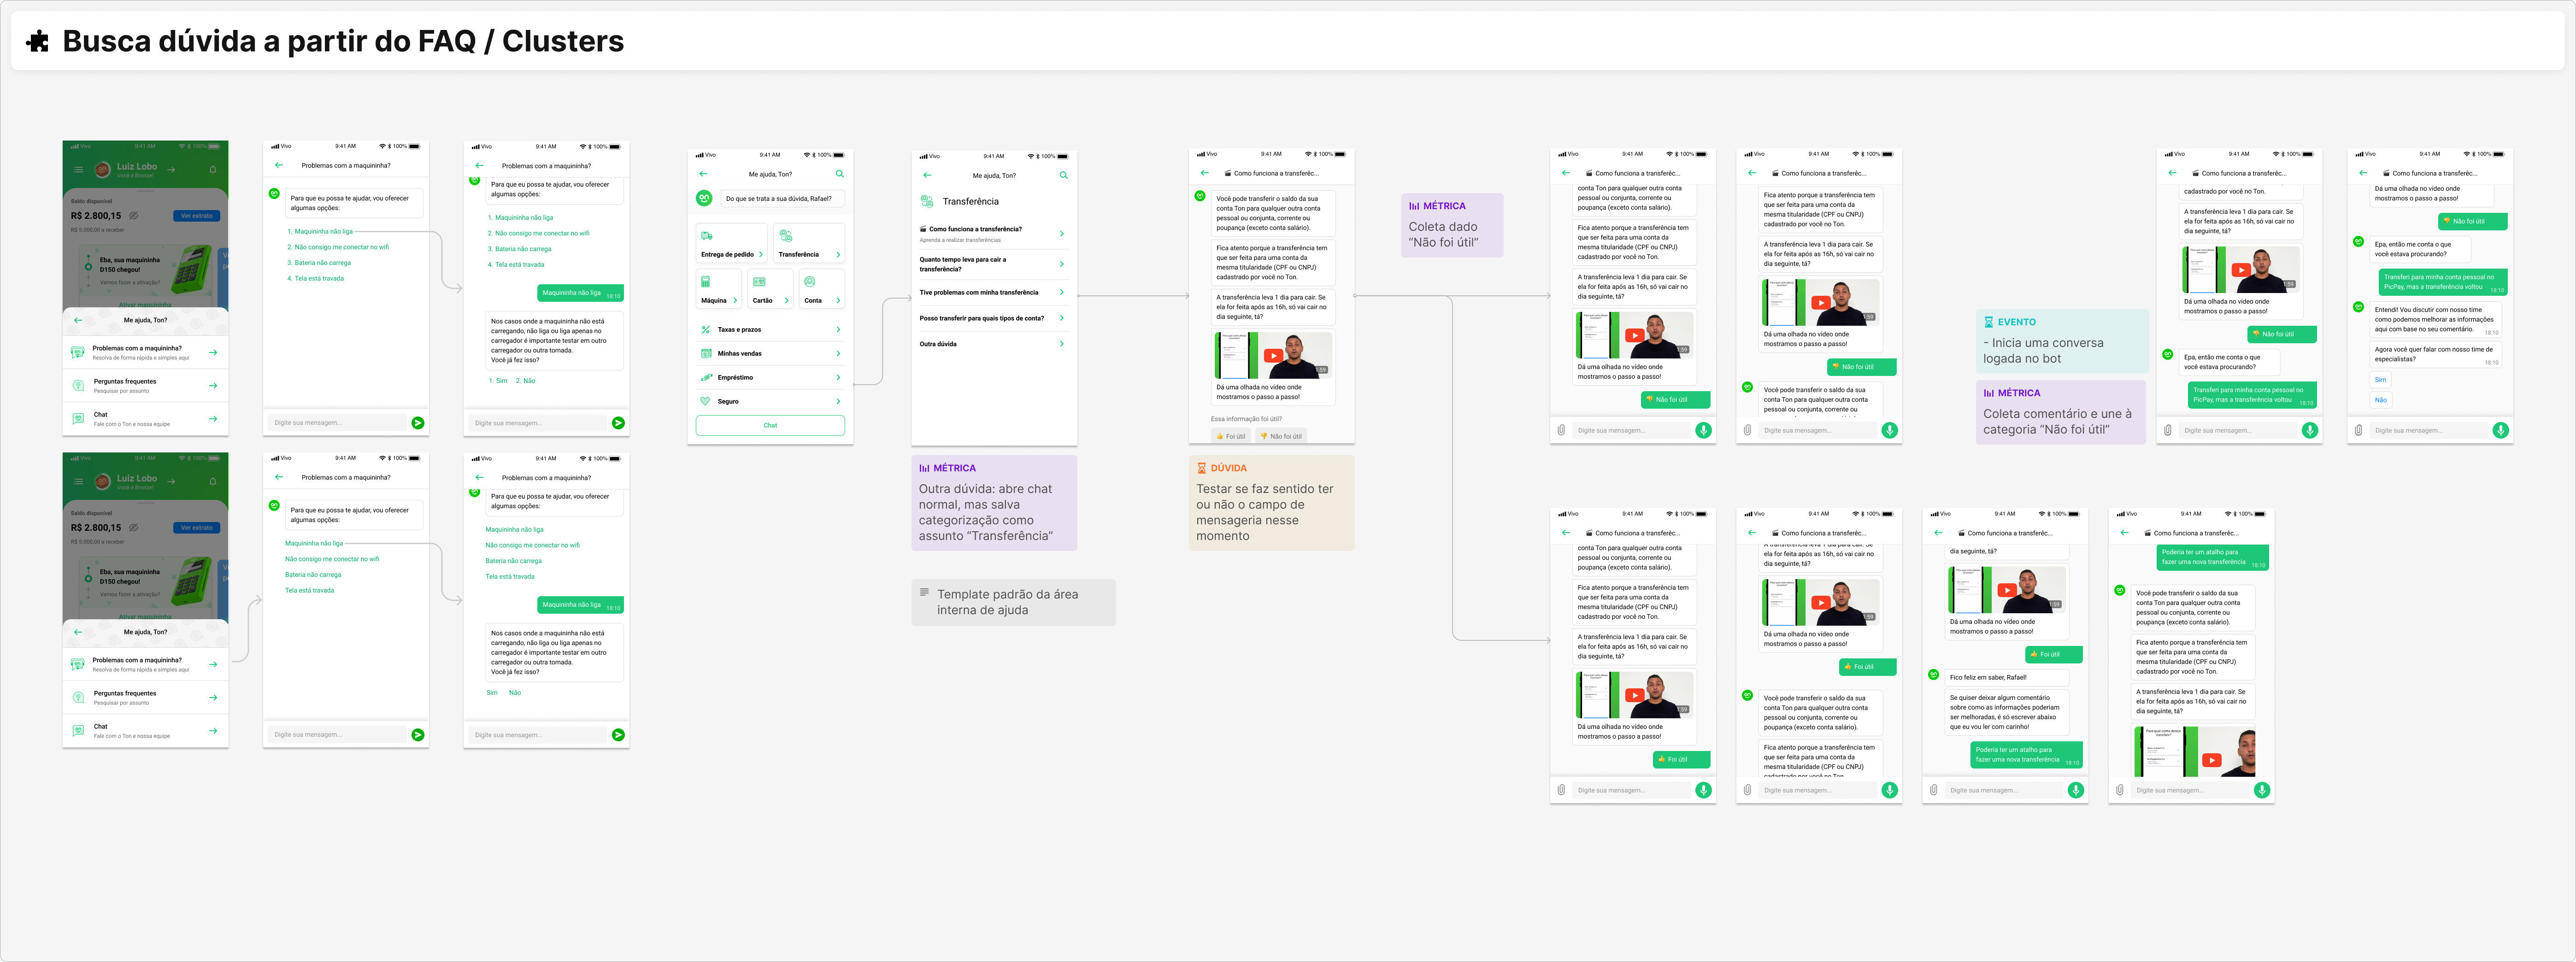Select 'Como funciona a transferência?' in the FAQ list
The height and width of the screenshot is (962, 2576).
click(994, 234)
